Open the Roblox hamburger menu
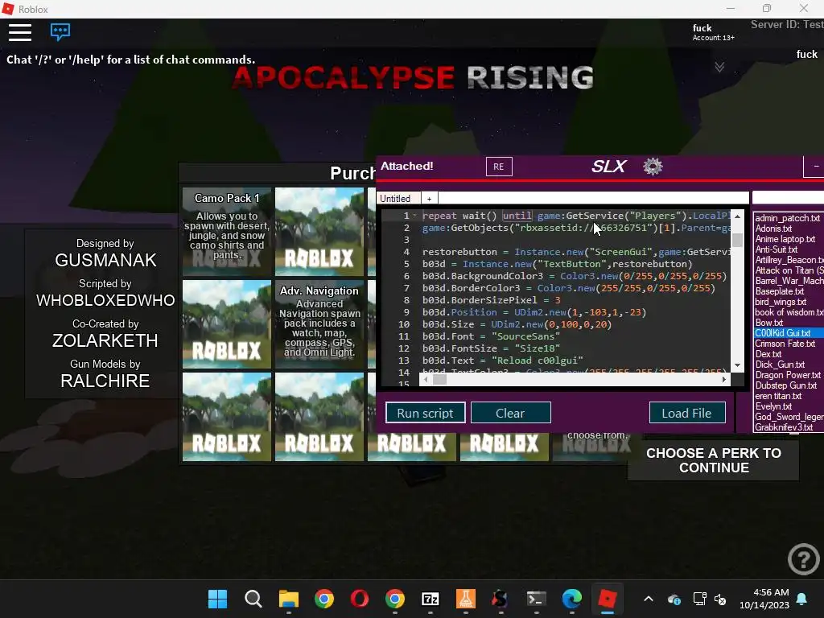 [x=20, y=32]
